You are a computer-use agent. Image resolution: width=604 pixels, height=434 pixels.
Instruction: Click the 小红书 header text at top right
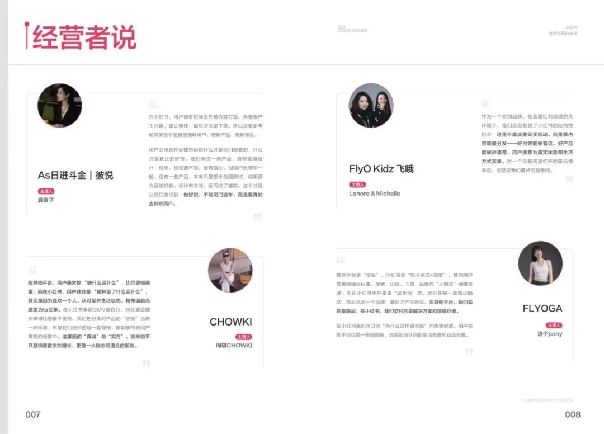tap(571, 28)
